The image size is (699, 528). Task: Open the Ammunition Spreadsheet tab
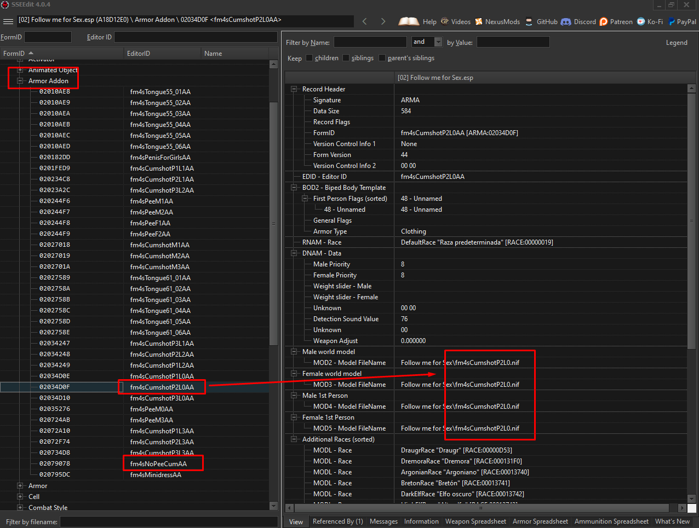(x=611, y=521)
